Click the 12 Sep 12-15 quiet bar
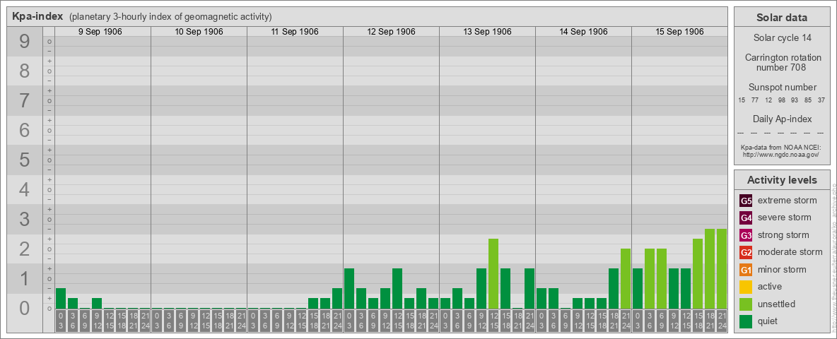Image resolution: width=837 pixels, height=339 pixels. (x=397, y=289)
